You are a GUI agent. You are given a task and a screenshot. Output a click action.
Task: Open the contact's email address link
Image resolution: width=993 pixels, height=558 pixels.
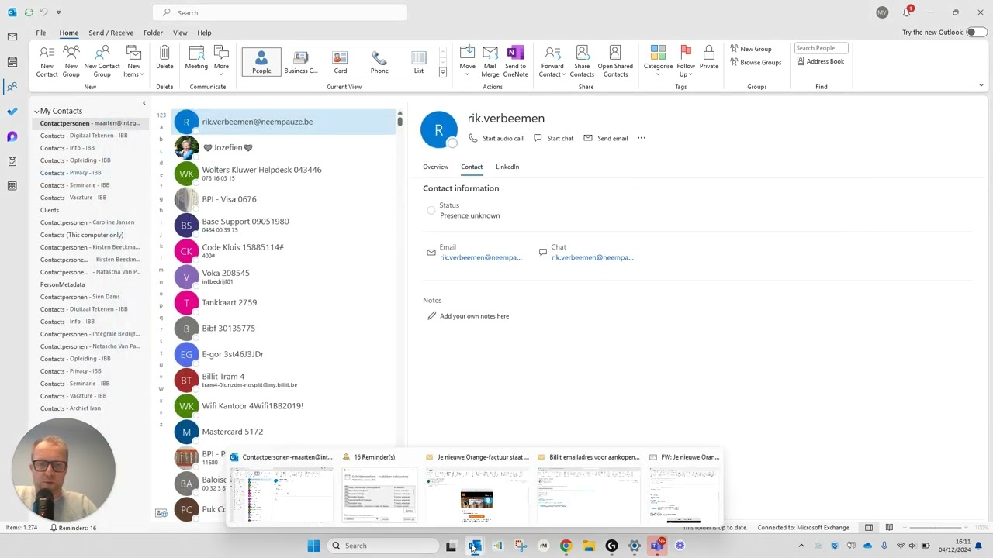(x=481, y=257)
